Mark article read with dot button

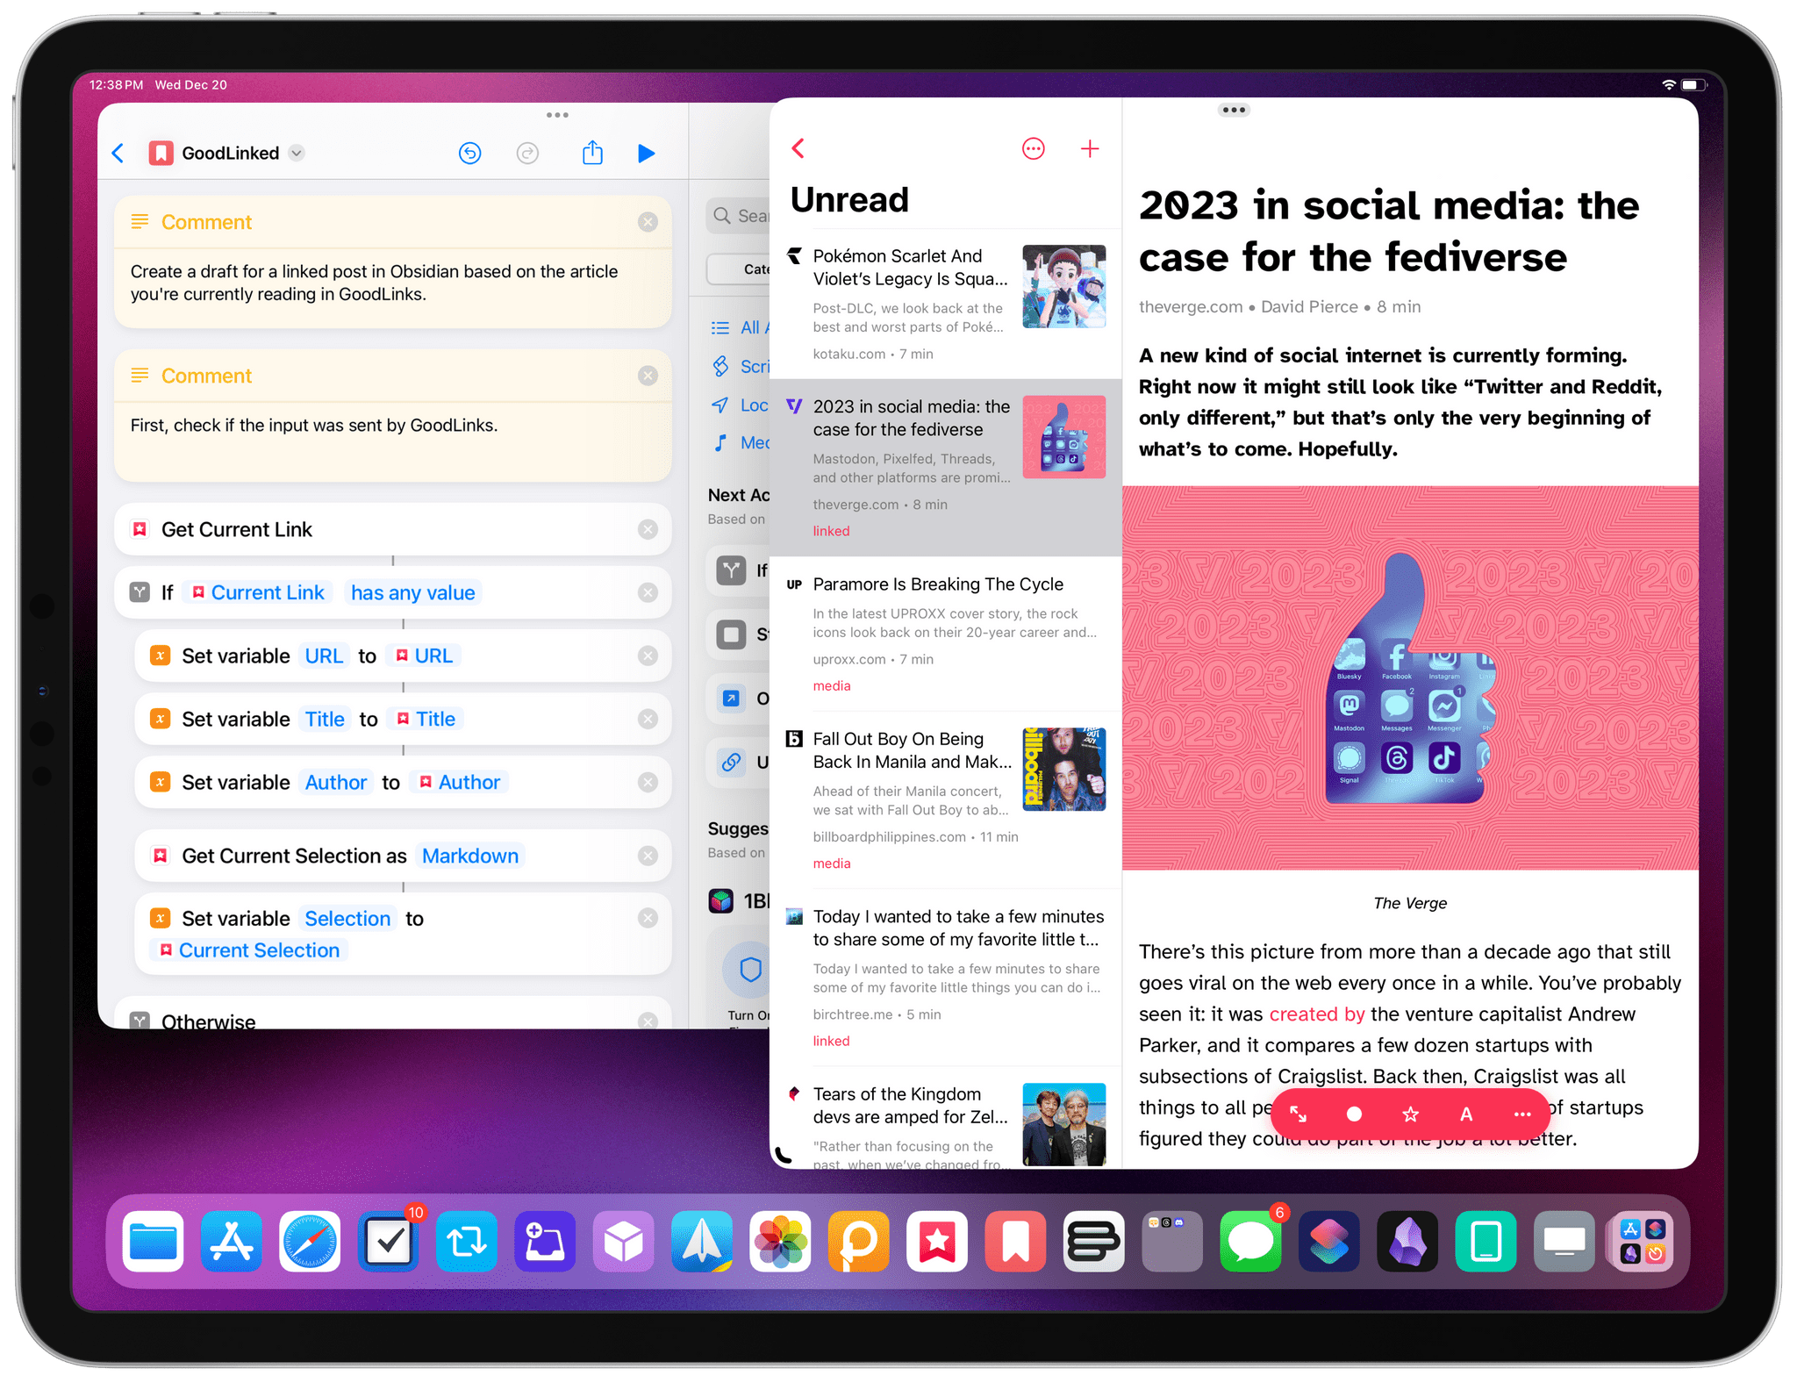1354,1114
